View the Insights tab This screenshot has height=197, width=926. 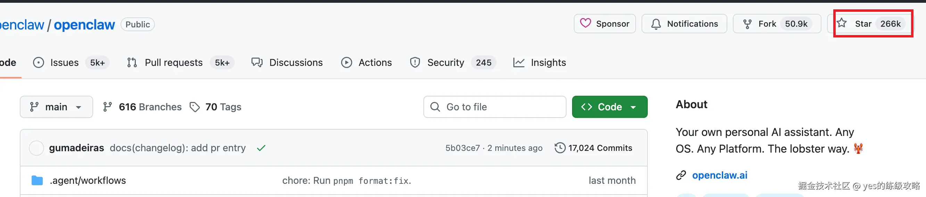(x=548, y=63)
